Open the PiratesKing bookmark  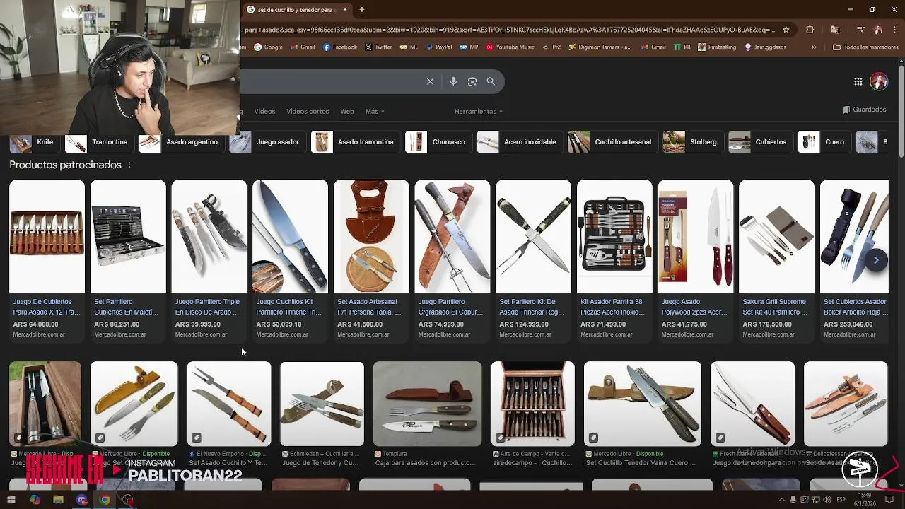(717, 47)
